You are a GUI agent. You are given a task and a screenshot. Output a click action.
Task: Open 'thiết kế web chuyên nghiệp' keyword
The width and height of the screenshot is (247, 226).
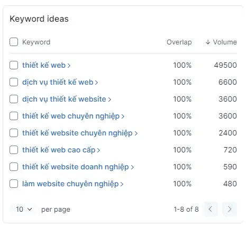pos(73,116)
